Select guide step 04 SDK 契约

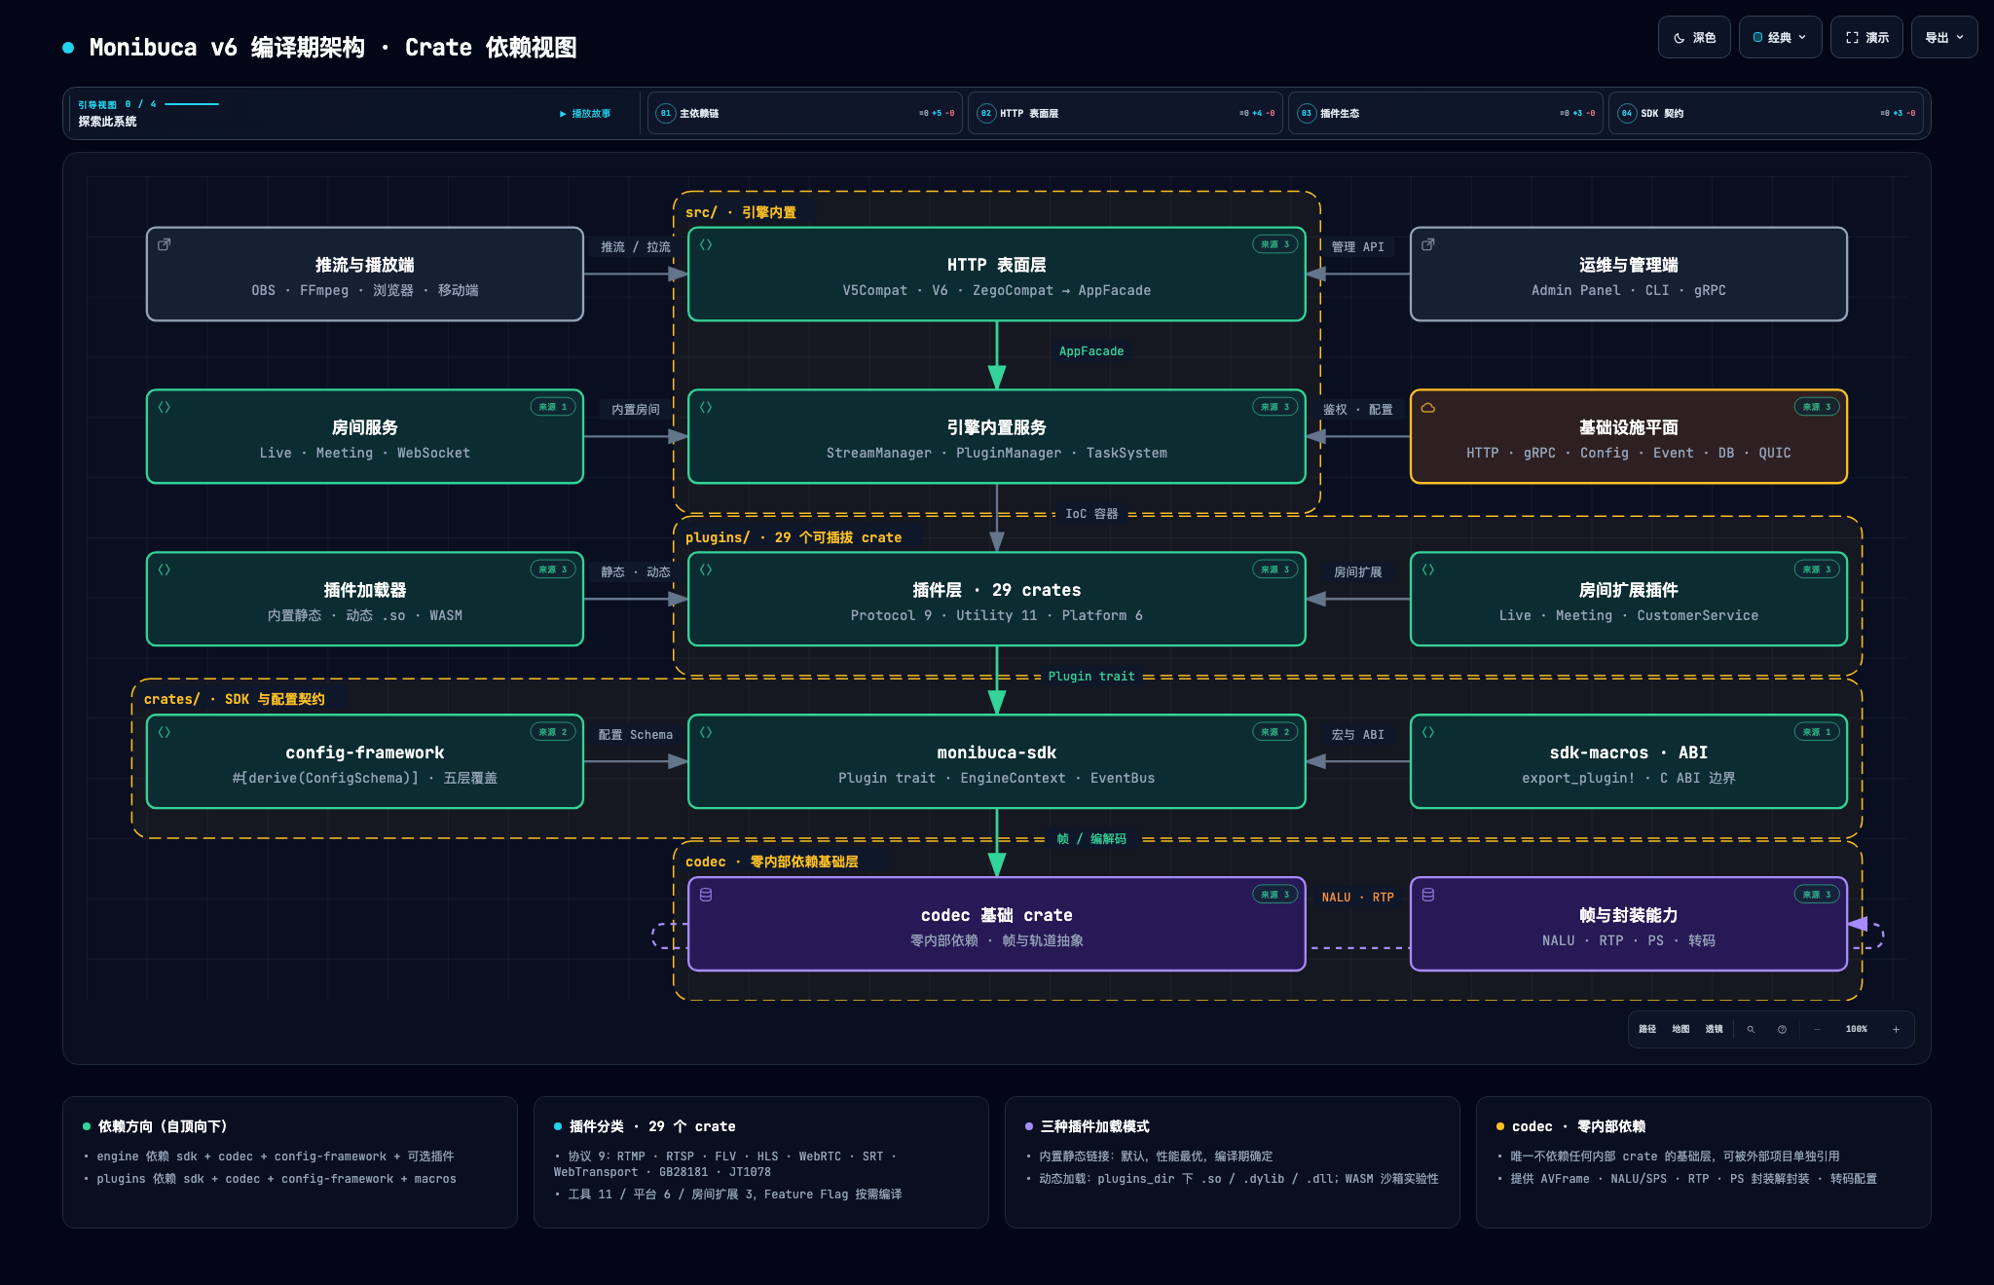[1766, 113]
